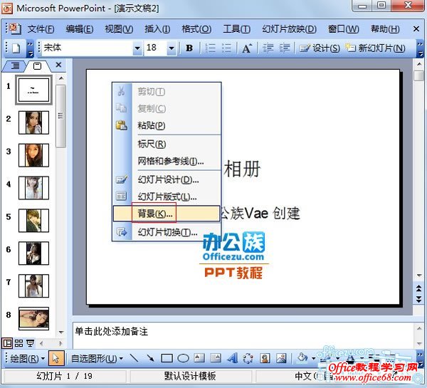Select 网格和参考线(I)... in context menu
The image size is (427, 388).
(x=167, y=162)
